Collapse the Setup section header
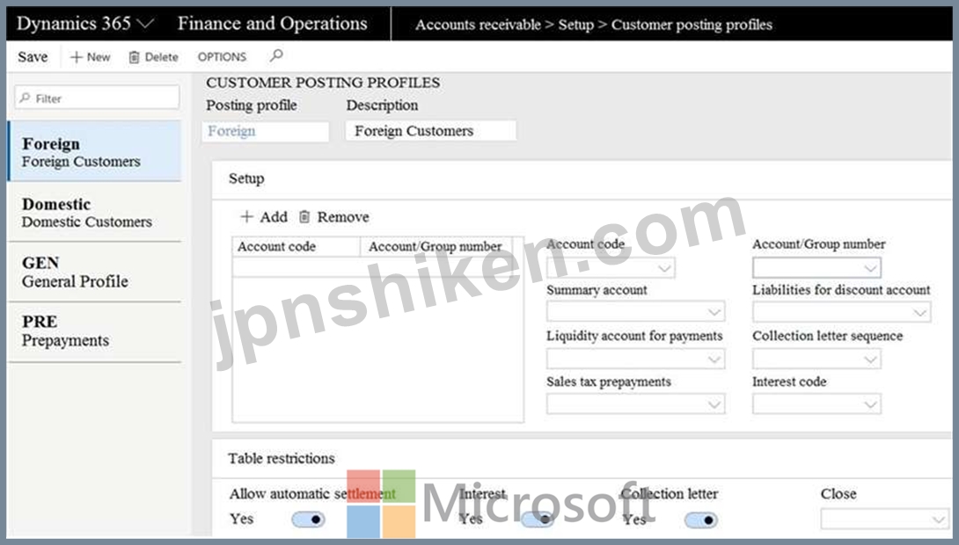 pos(581,179)
